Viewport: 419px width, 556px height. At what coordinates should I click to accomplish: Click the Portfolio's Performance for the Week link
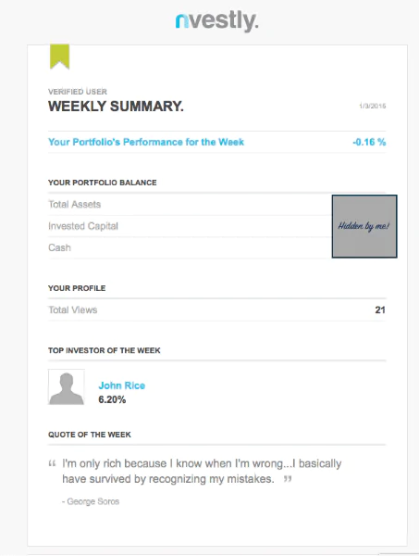point(146,142)
